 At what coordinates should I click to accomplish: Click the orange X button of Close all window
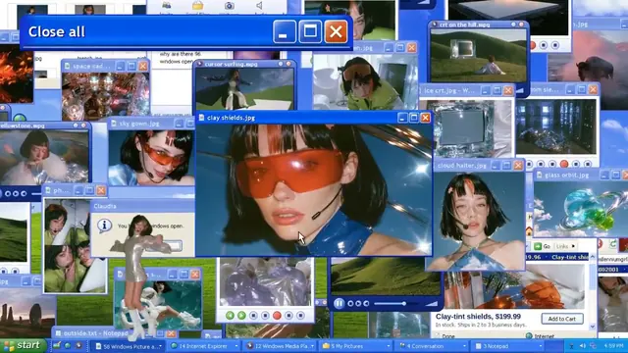(336, 31)
